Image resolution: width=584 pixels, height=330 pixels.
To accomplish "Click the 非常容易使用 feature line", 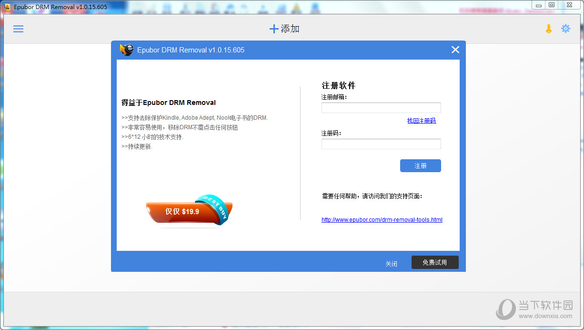I will click(x=180, y=127).
